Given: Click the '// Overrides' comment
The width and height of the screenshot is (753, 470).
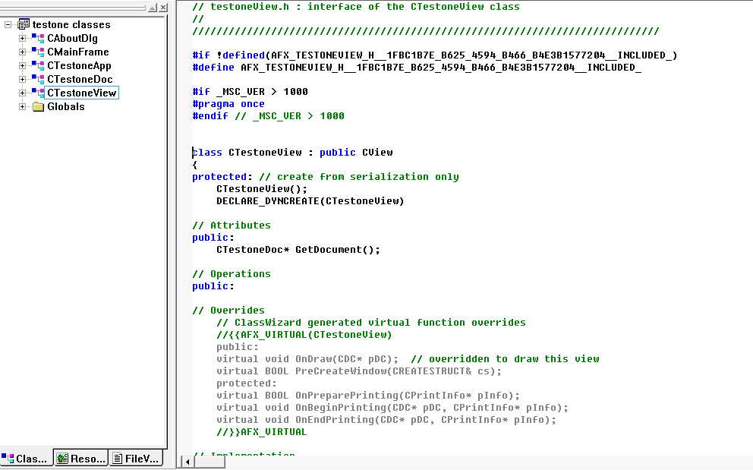Looking at the screenshot, I should point(228,311).
